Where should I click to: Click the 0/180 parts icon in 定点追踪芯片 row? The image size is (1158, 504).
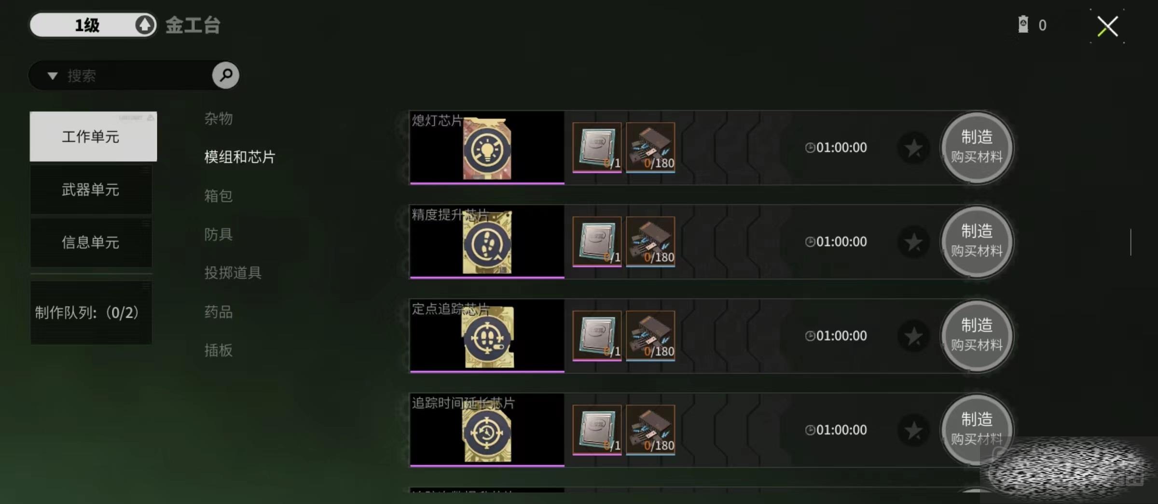pos(650,336)
